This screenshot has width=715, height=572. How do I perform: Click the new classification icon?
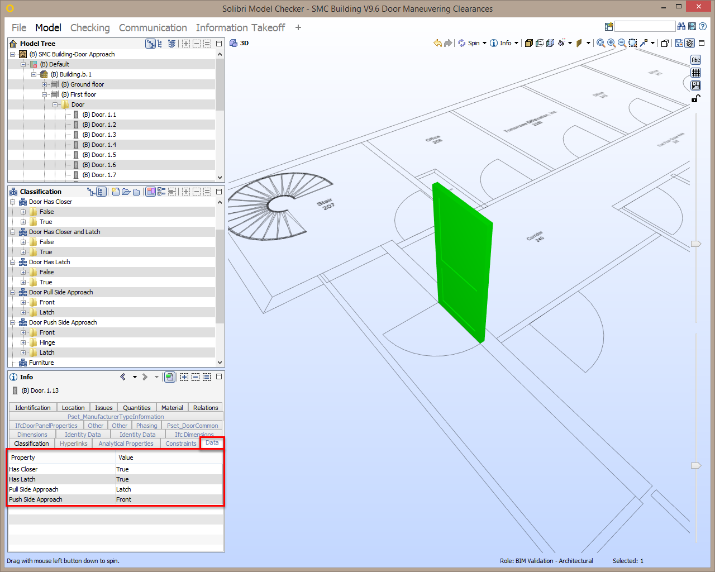pos(115,192)
